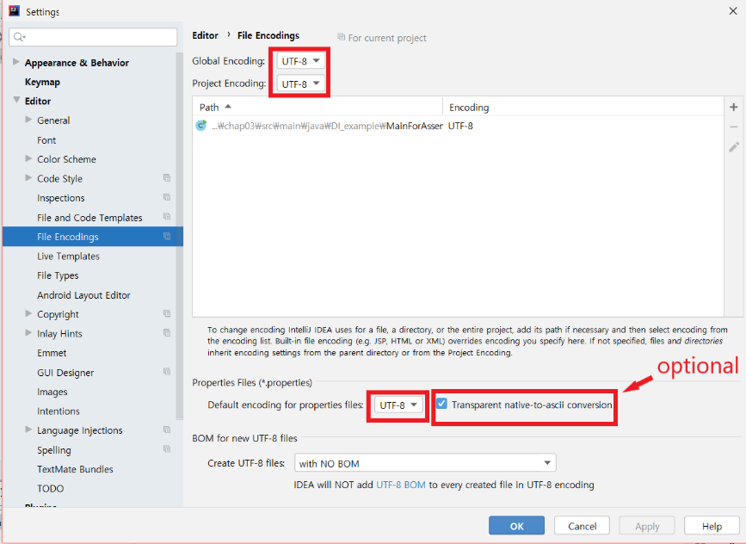This screenshot has height=544, width=746.
Task: Expand the Language Injections node
Action: pos(28,430)
